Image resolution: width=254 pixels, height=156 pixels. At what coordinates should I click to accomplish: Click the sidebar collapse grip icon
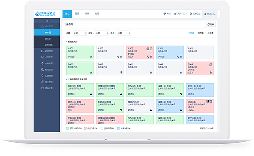click(x=47, y=20)
